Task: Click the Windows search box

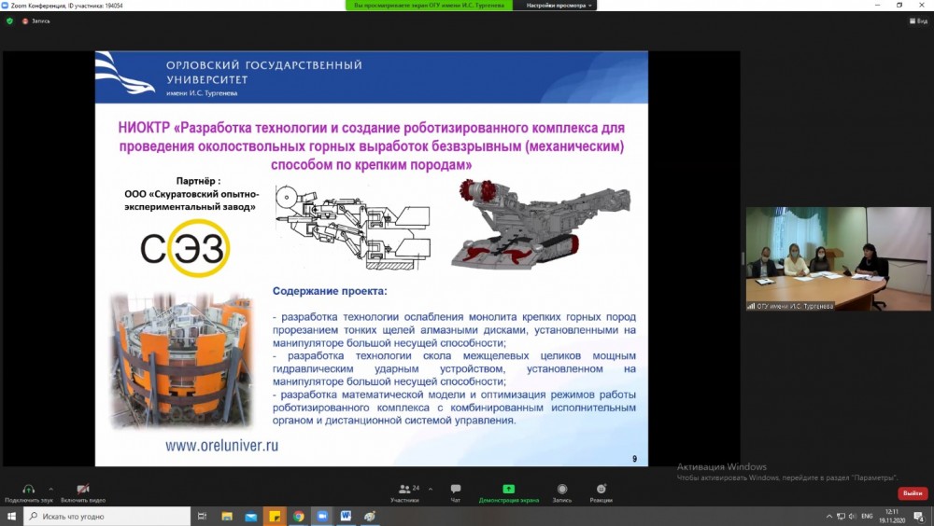Action: click(x=107, y=516)
